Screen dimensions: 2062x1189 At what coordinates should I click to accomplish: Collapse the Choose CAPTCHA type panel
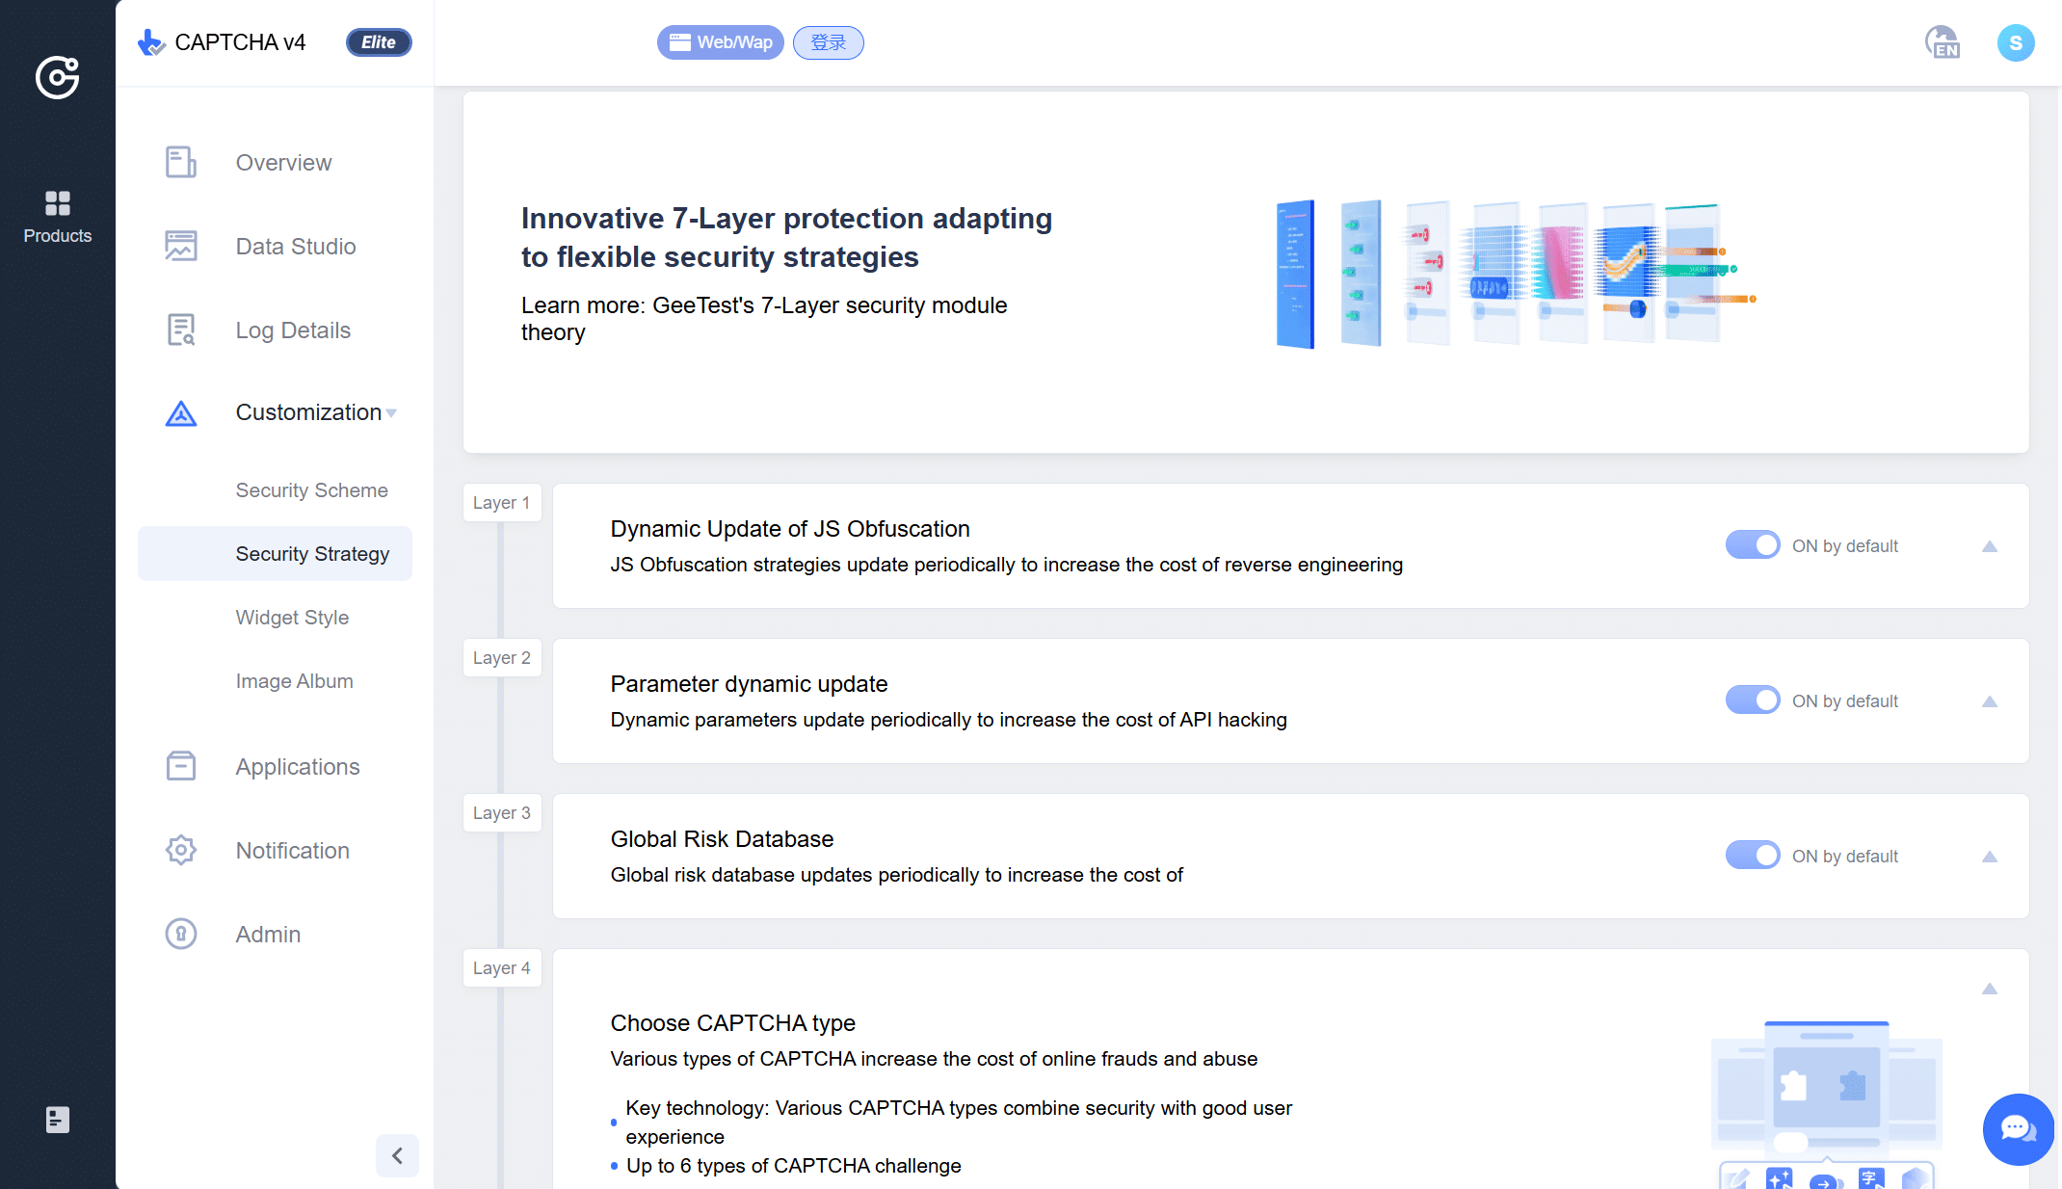click(x=1990, y=990)
